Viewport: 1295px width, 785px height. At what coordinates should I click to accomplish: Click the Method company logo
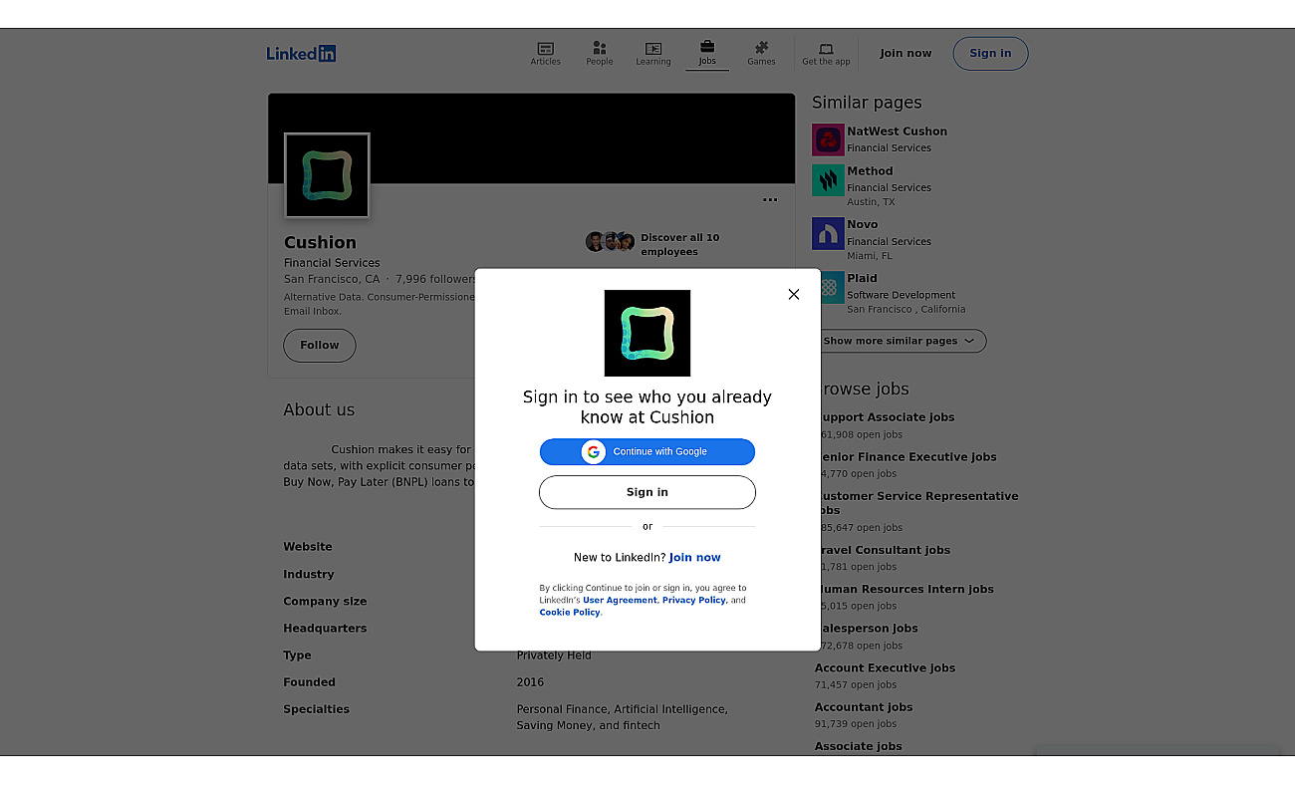(828, 180)
